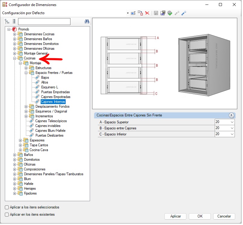243x225 pixels.
Task: Click the Cancelar button
Action: point(224,216)
